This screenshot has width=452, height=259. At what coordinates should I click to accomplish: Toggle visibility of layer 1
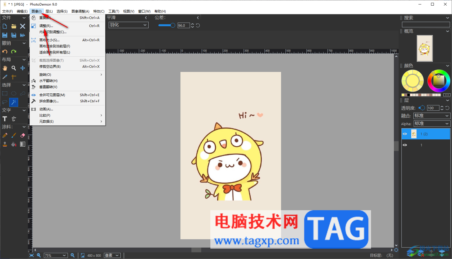pos(405,145)
